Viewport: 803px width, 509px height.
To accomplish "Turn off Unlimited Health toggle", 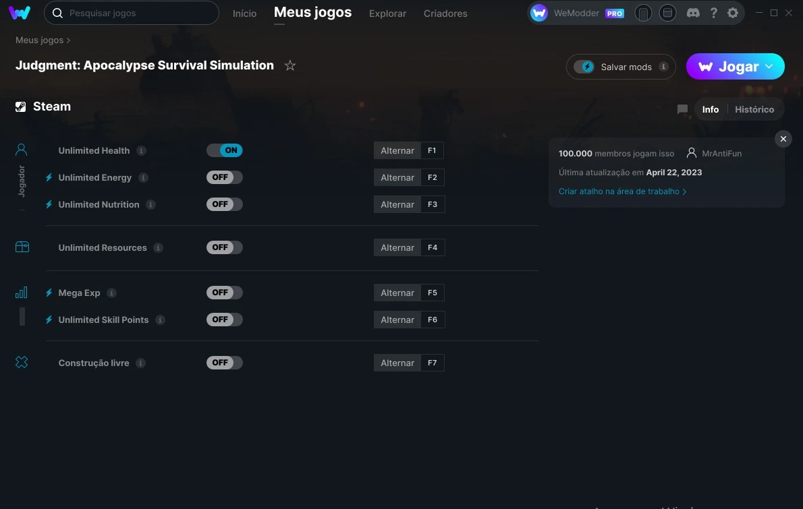I will (224, 150).
